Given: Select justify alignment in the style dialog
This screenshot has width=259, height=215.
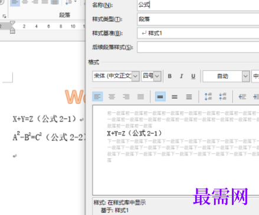Looking at the screenshot, I should pyautogui.click(x=140, y=97).
